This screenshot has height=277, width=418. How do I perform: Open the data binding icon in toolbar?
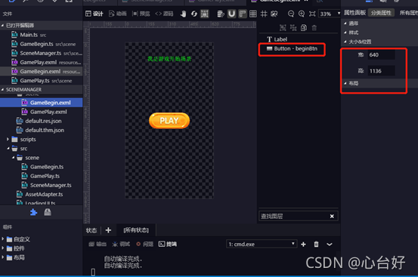tap(221, 14)
